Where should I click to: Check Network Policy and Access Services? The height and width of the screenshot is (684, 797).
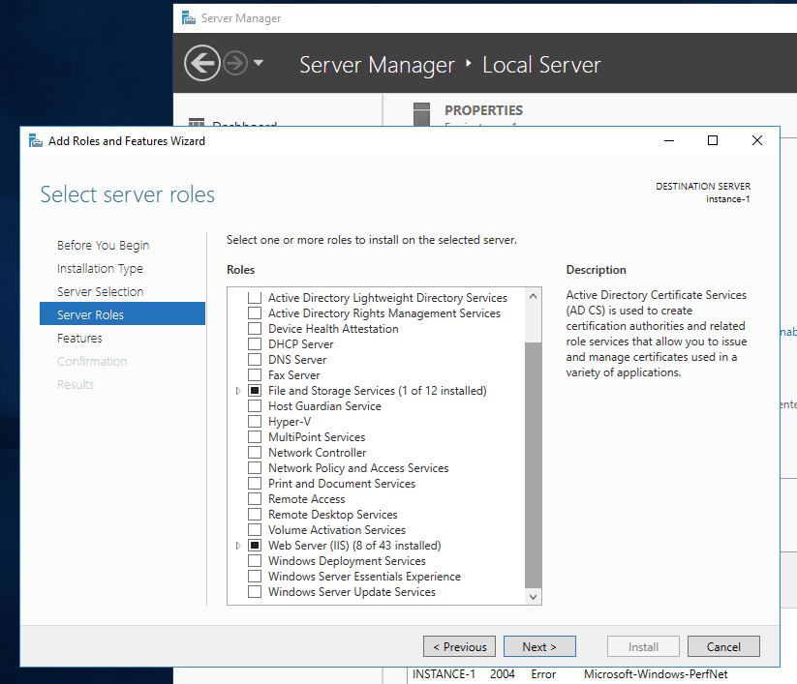point(255,467)
